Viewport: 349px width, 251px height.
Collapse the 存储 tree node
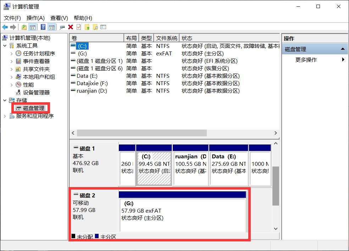tap(5, 100)
